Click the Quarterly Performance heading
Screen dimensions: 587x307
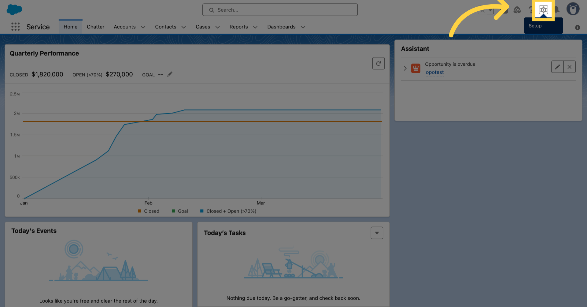[x=44, y=53]
